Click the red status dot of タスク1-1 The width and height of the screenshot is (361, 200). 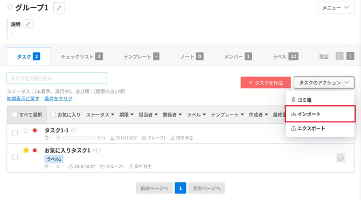point(35,131)
